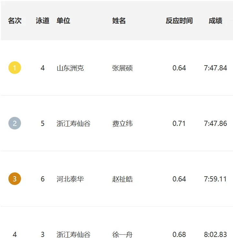Select the result 7:59.11

(x=216, y=179)
